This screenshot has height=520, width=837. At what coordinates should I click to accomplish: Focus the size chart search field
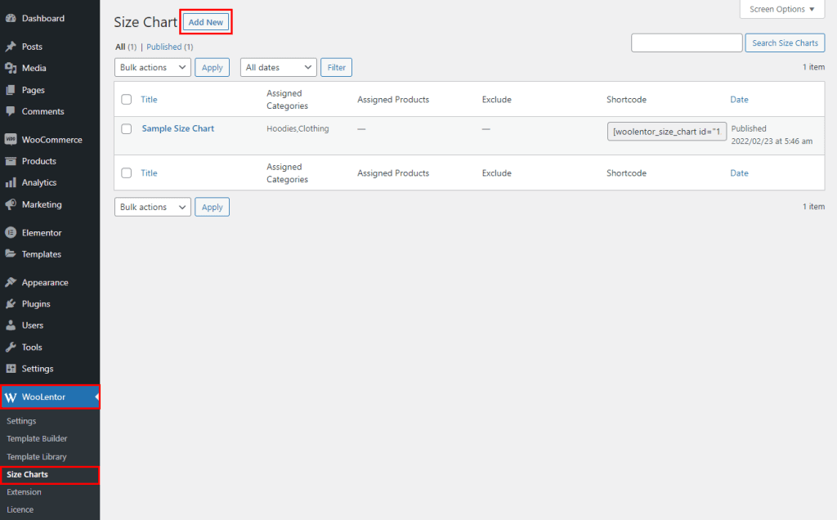tap(687, 43)
